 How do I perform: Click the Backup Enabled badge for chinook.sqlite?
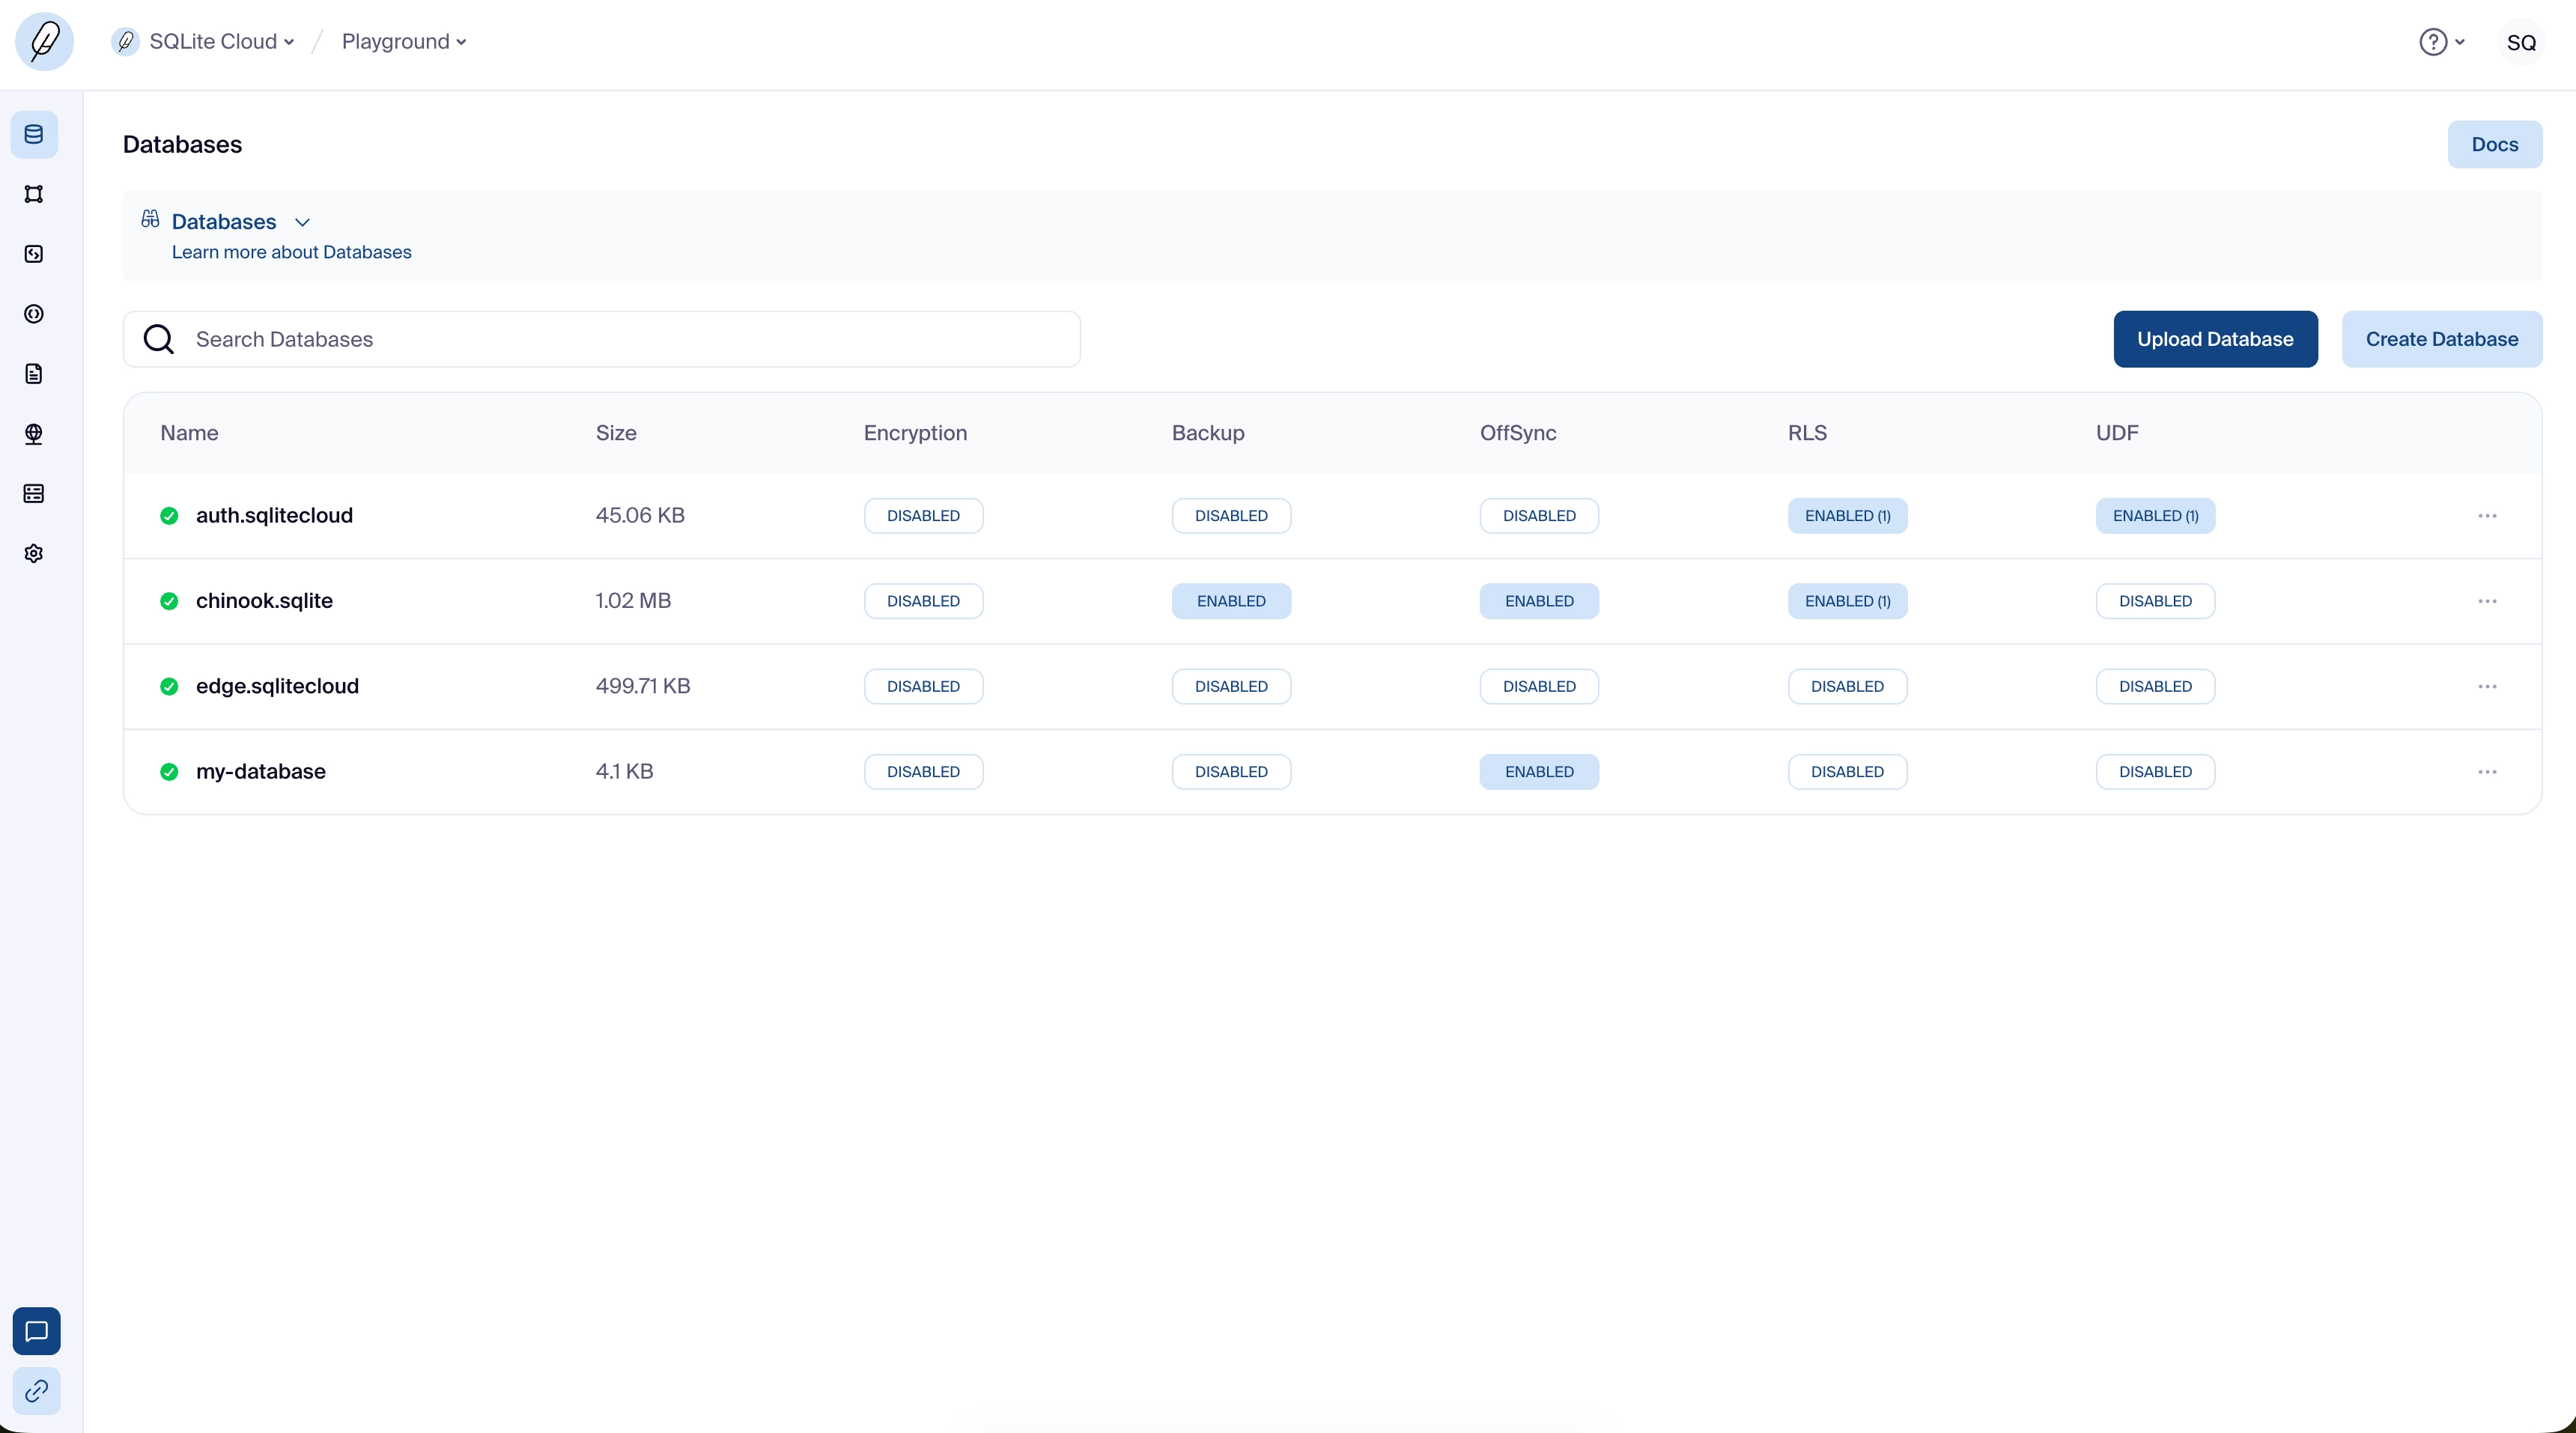pyautogui.click(x=1231, y=601)
